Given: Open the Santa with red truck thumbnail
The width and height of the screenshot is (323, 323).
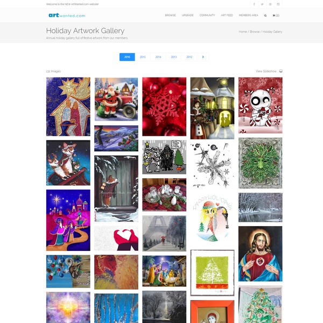Looking at the screenshot, I should [116, 99].
